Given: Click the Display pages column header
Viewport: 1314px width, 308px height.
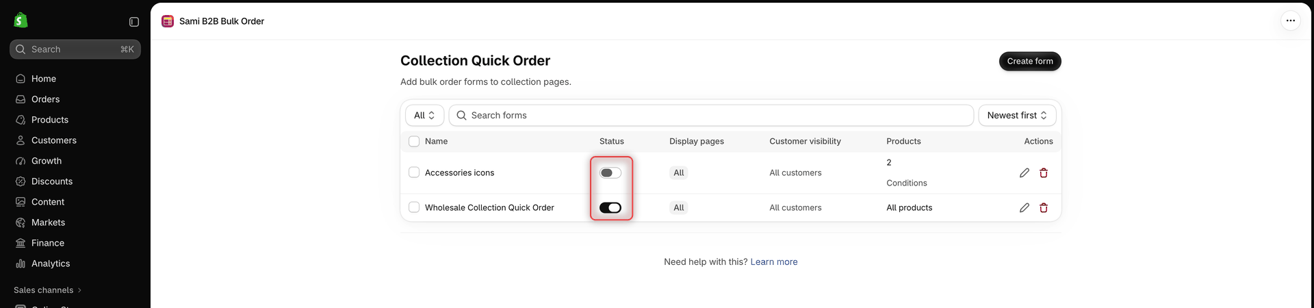Looking at the screenshot, I should 697,141.
